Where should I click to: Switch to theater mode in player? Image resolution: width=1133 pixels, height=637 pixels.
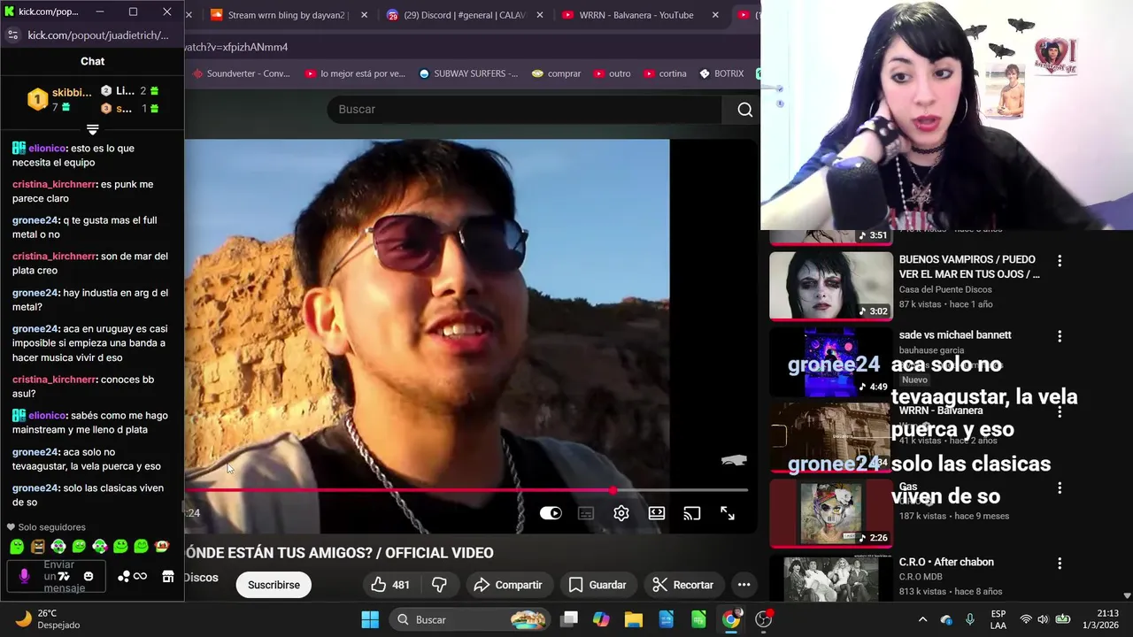(657, 513)
